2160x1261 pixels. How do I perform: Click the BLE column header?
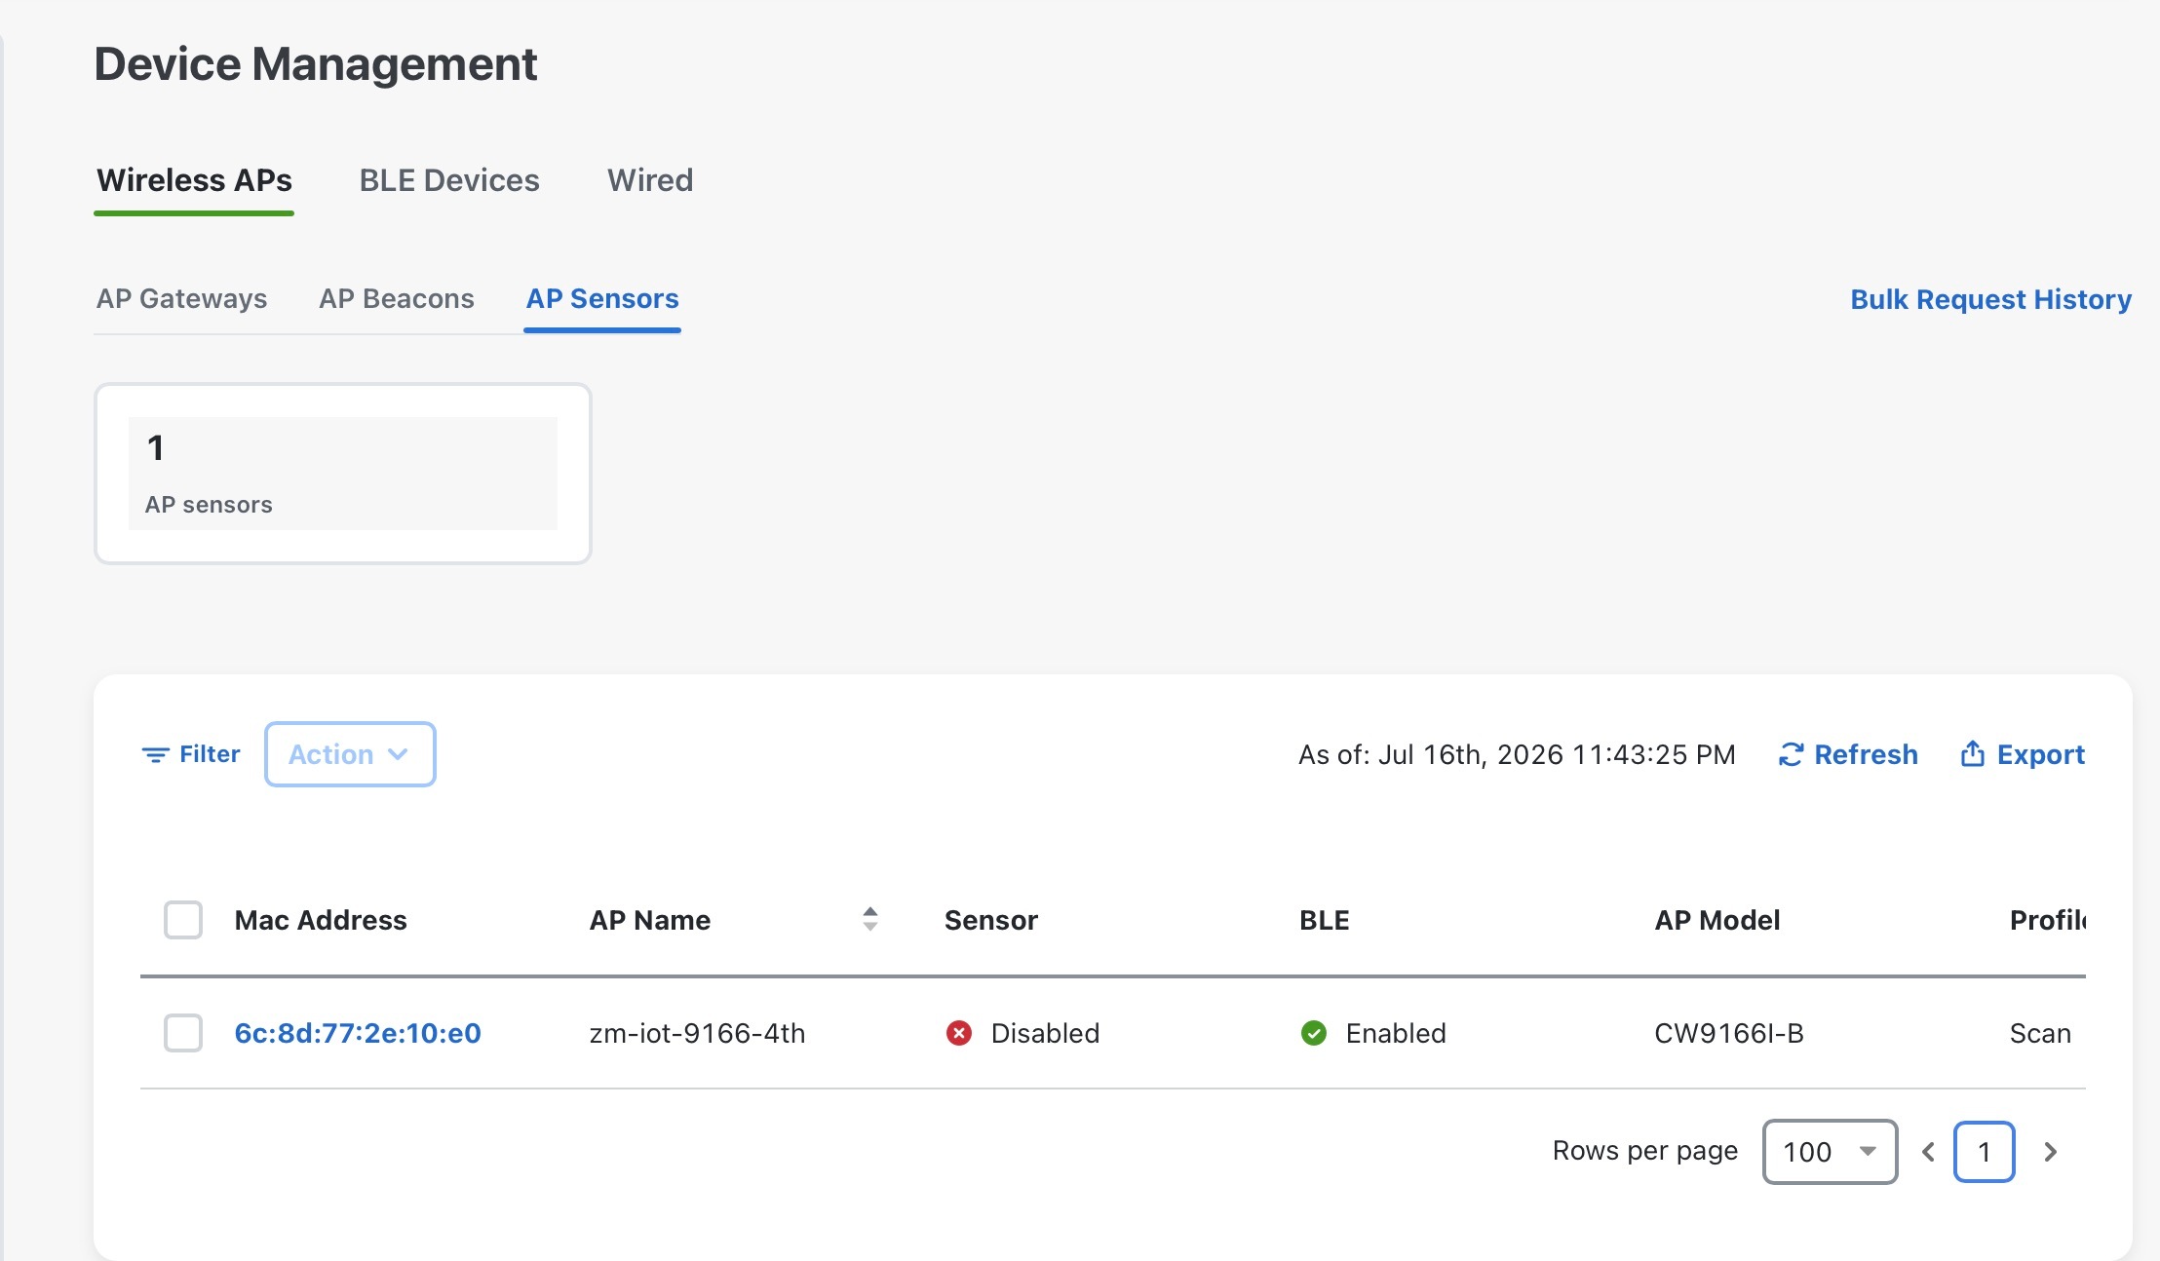point(1325,920)
